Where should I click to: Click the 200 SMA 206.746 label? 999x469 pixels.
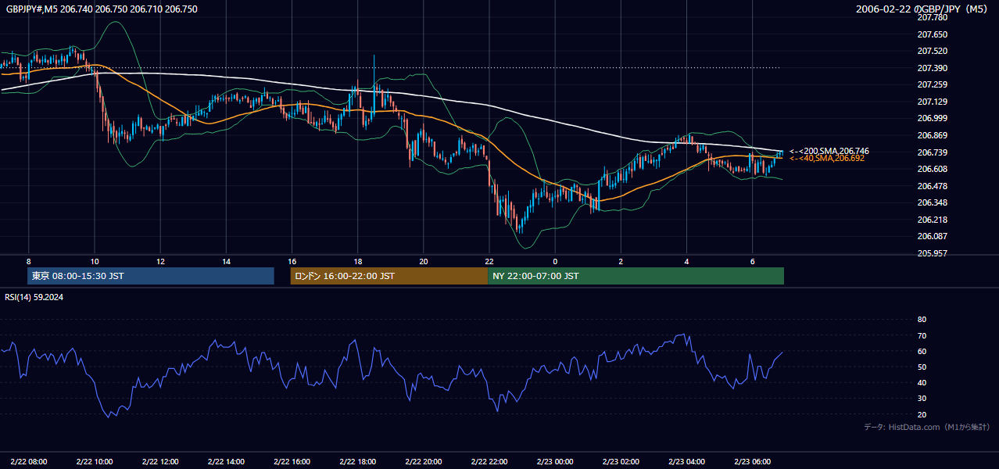(829, 151)
